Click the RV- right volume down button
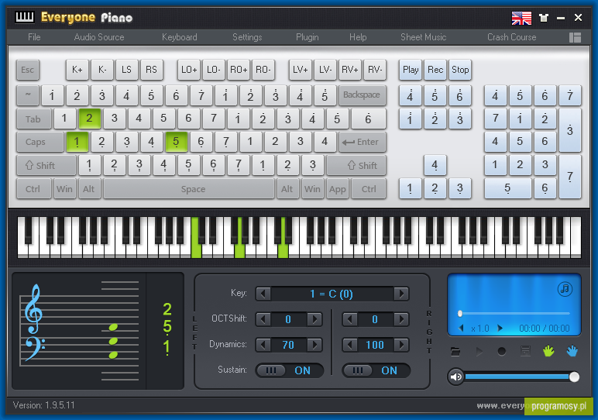The height and width of the screenshot is (420, 598). [374, 70]
